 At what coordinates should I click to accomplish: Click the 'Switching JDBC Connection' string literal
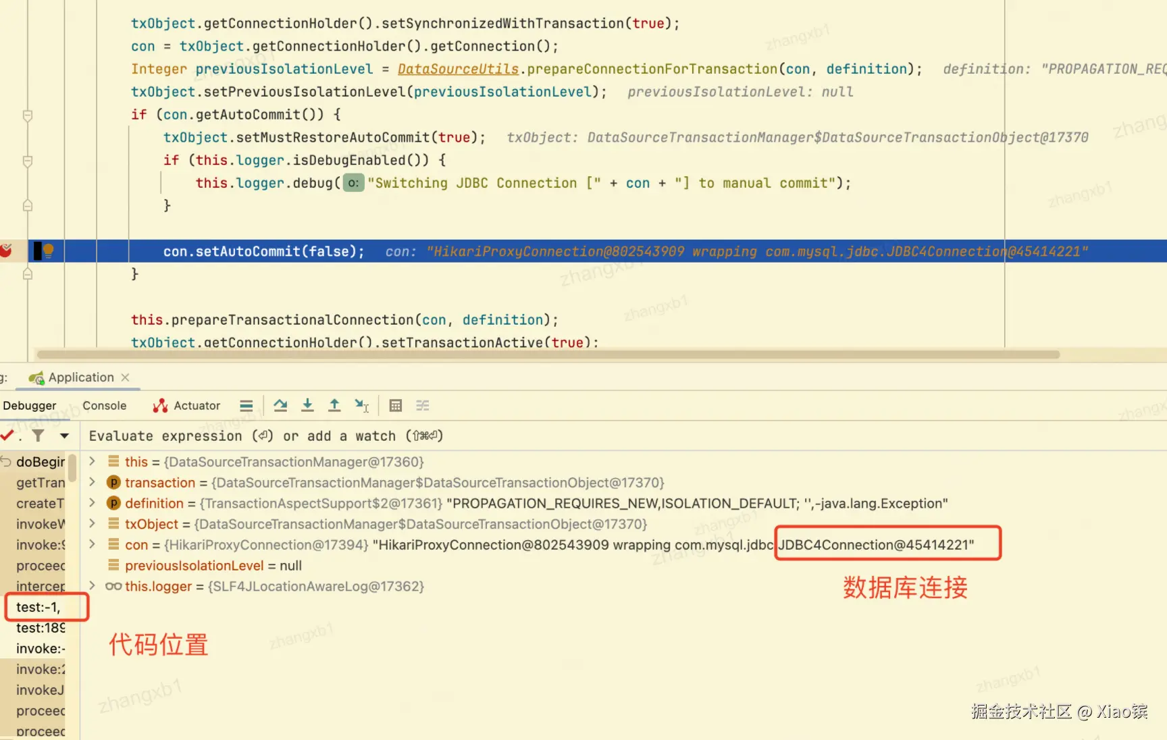[x=484, y=183]
